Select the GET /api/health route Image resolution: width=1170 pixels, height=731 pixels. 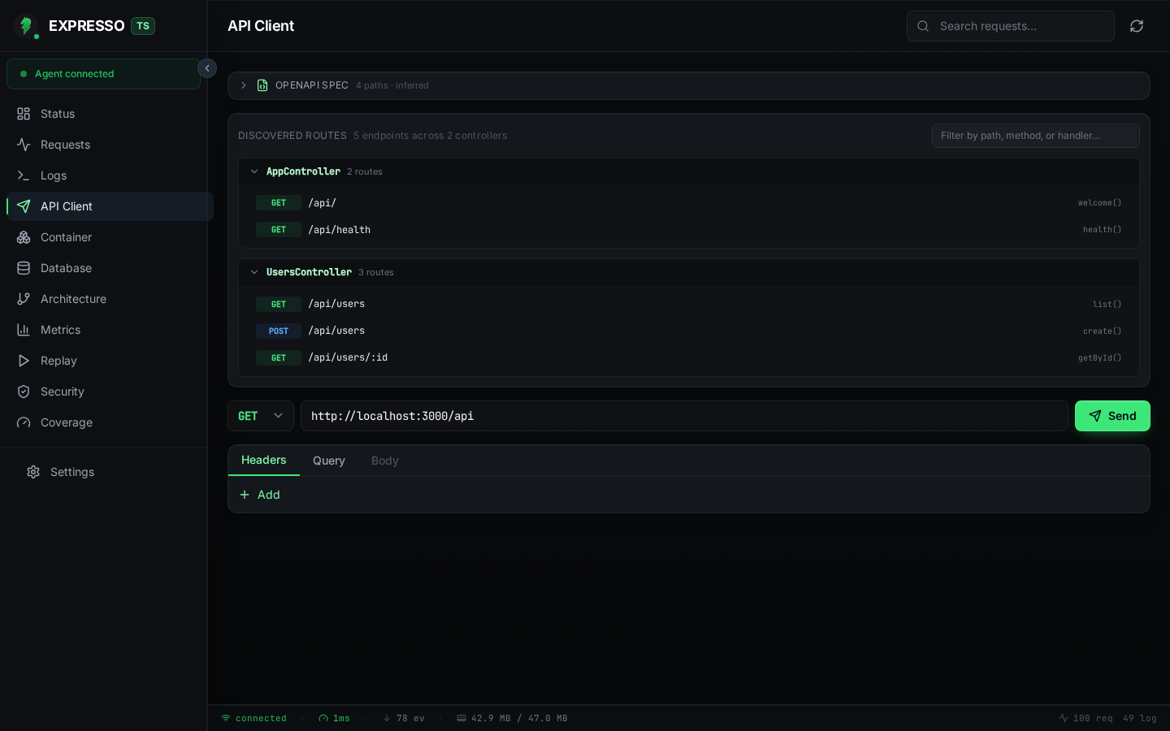tap(688, 230)
